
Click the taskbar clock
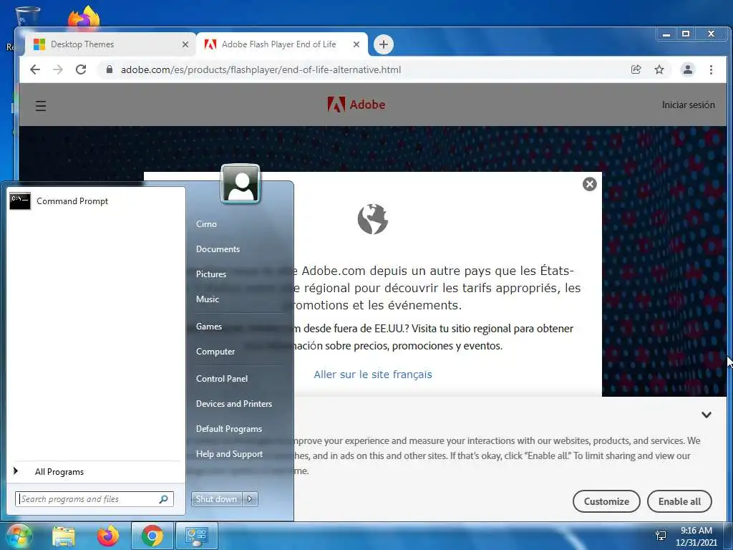pyautogui.click(x=696, y=536)
